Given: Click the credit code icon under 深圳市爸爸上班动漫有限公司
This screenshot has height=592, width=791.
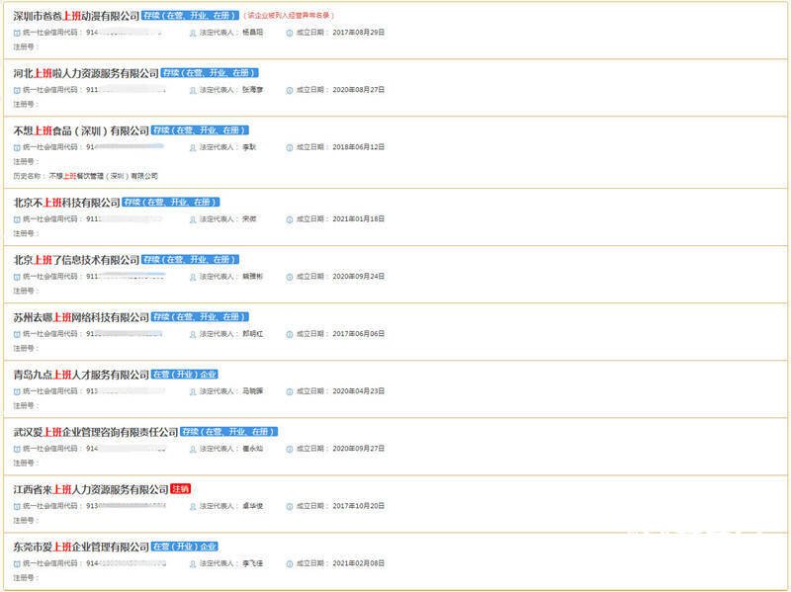Looking at the screenshot, I should tap(17, 33).
